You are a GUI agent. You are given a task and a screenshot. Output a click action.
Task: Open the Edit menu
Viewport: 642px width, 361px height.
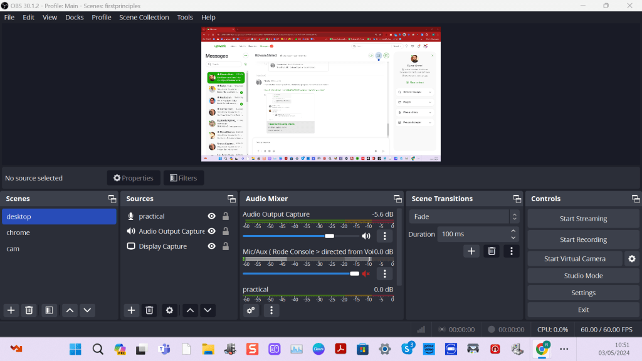pos(28,17)
